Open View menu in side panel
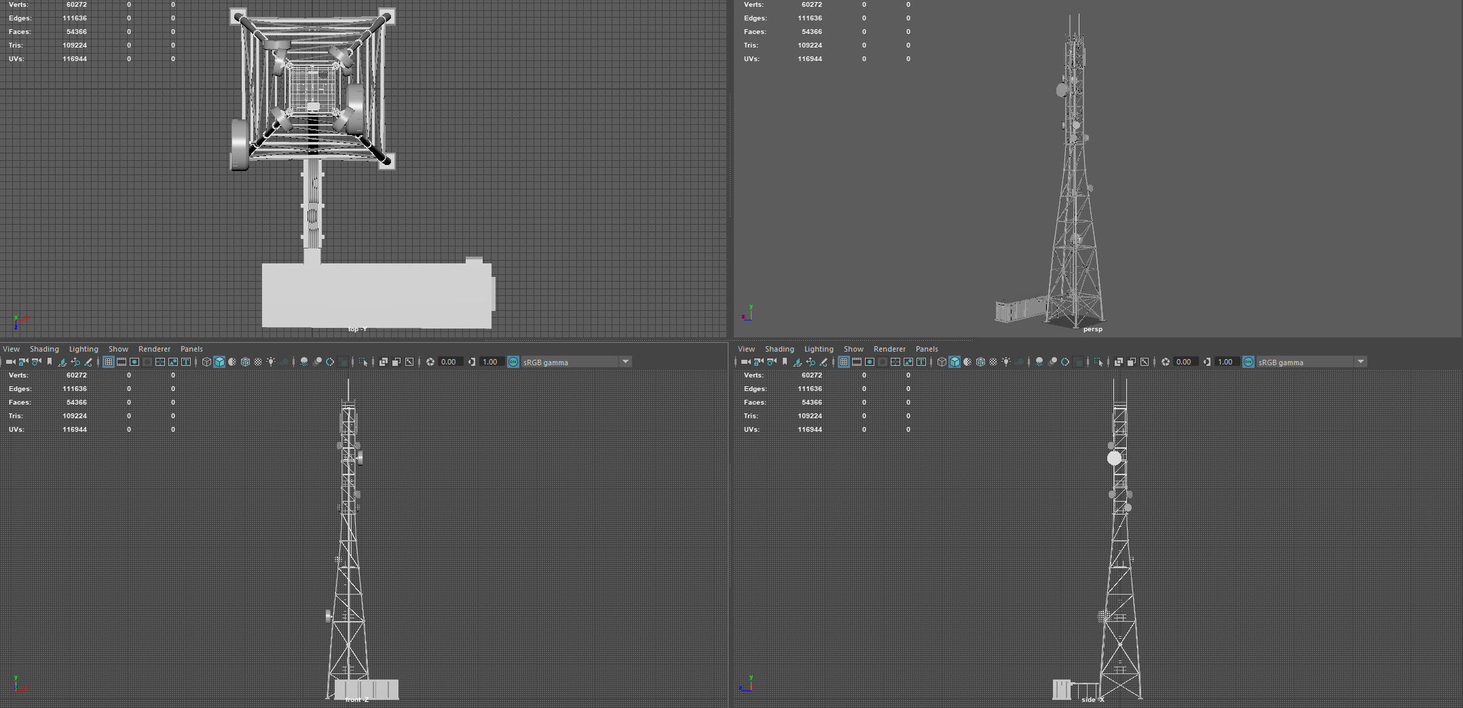The width and height of the screenshot is (1463, 708). tap(746, 349)
